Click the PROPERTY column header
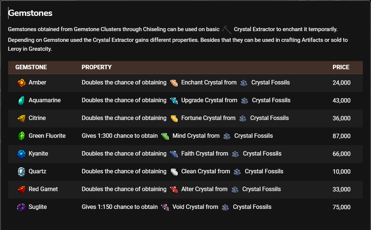This screenshot has height=230, width=371. click(97, 67)
